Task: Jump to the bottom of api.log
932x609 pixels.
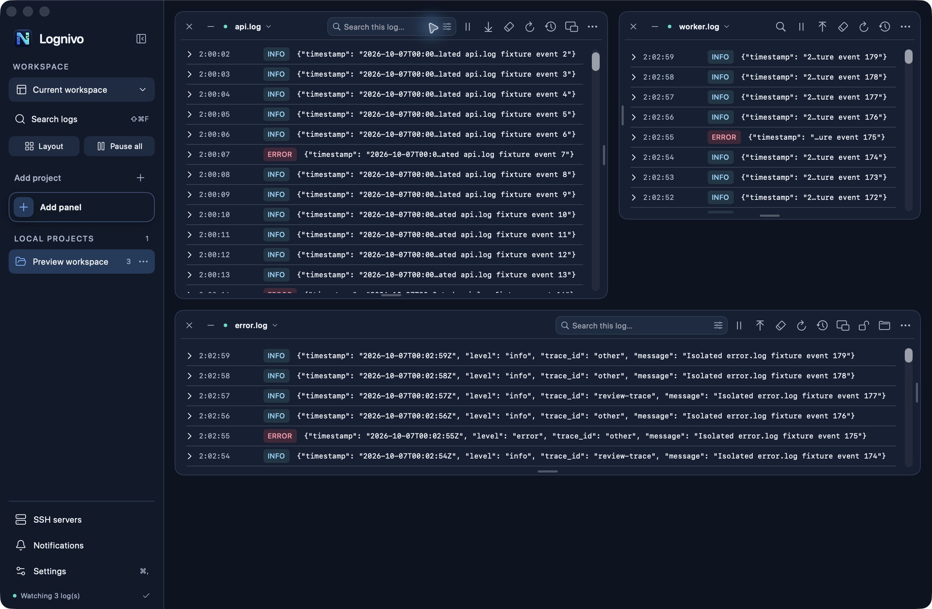Action: tap(488, 27)
